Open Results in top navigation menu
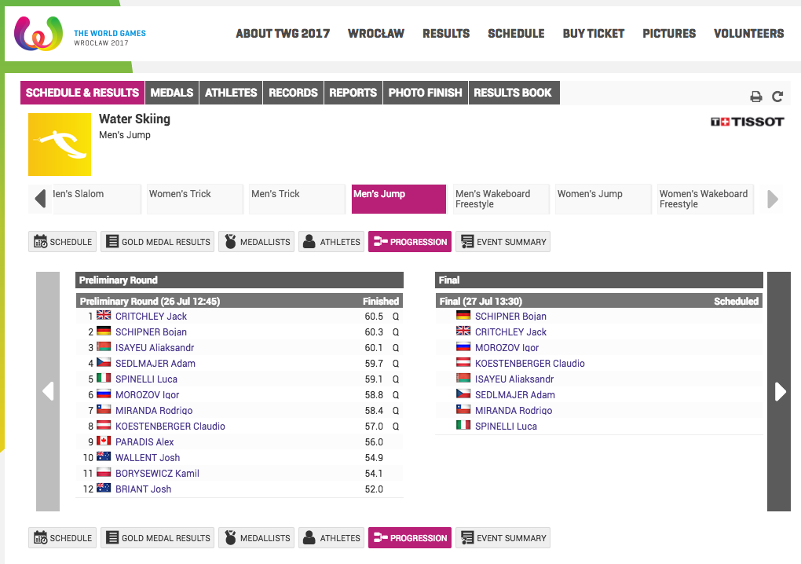 click(446, 33)
